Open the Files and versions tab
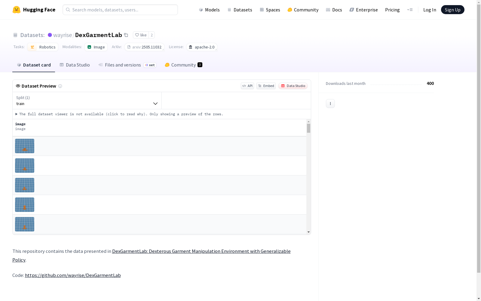The image size is (481, 301). (127, 65)
